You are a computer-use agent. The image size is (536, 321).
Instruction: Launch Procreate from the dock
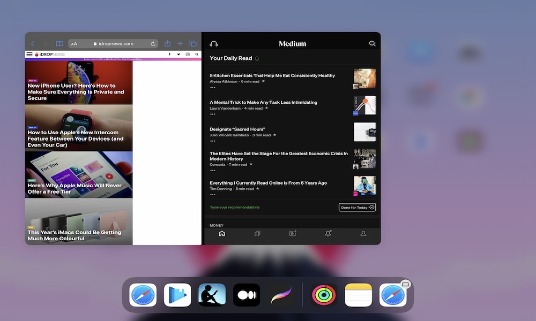(x=281, y=295)
